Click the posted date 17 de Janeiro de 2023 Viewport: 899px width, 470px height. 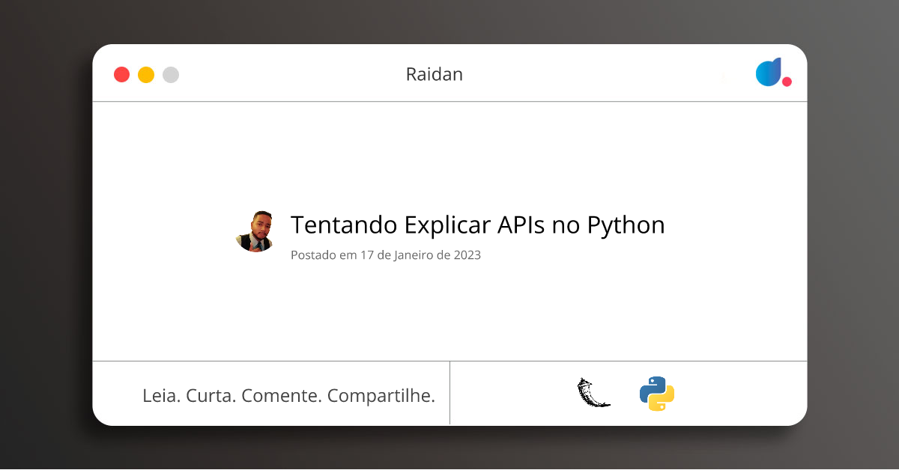pyautogui.click(x=385, y=254)
